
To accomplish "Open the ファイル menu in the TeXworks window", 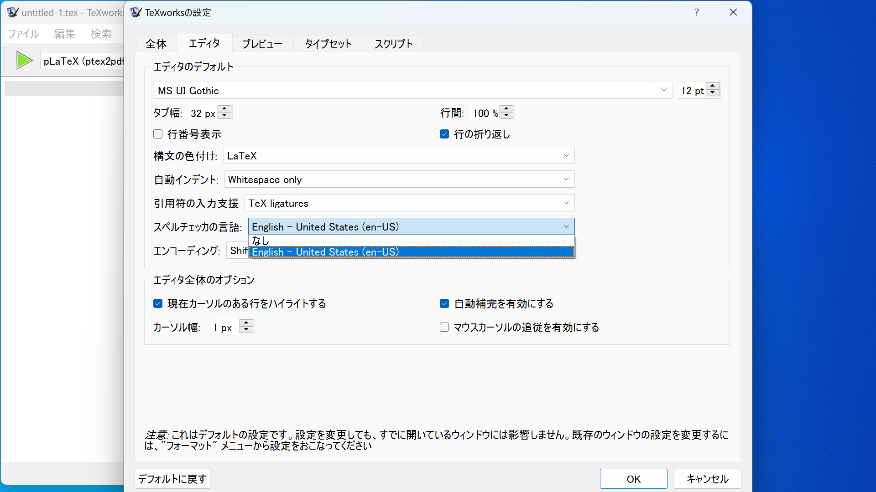I will coord(24,34).
